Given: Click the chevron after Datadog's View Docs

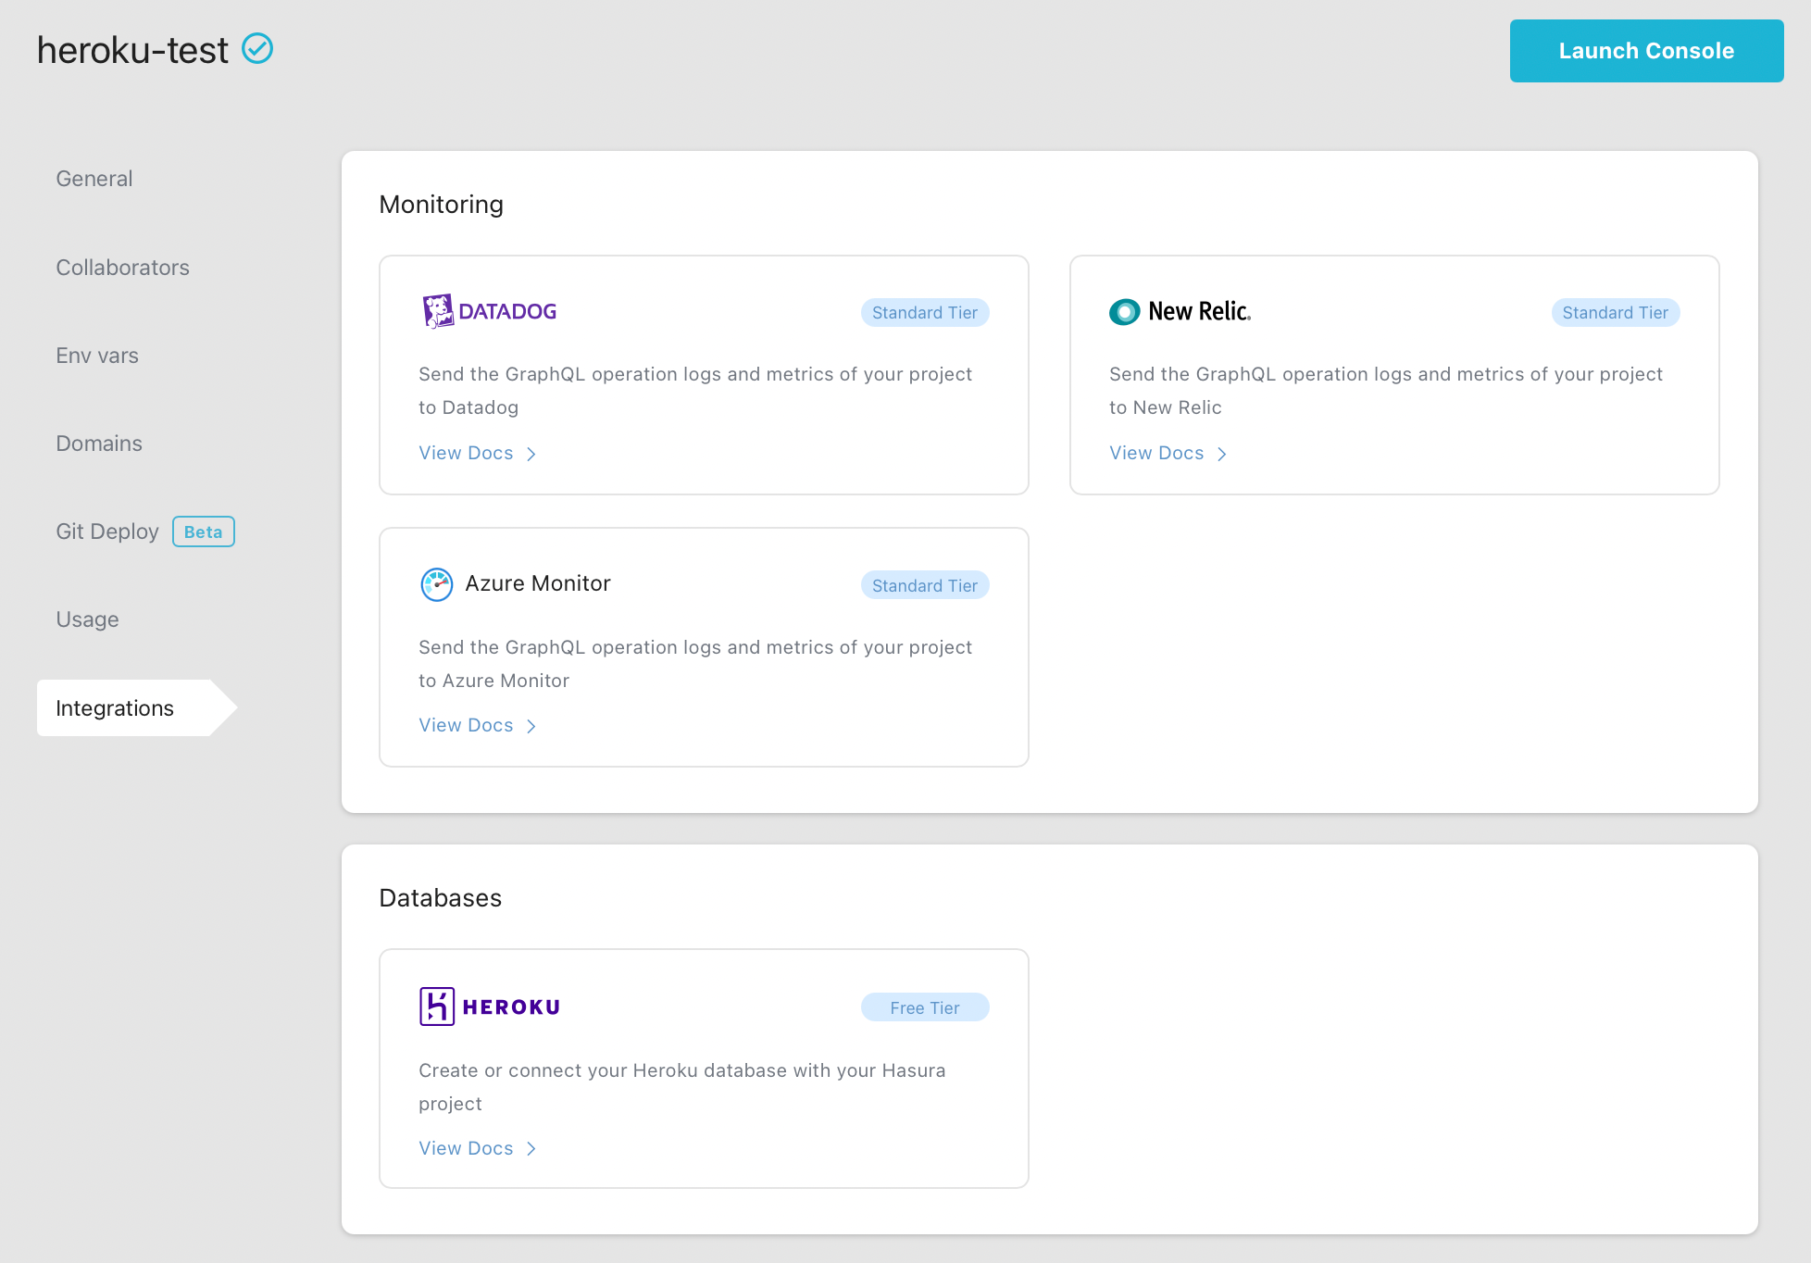Looking at the screenshot, I should [531, 454].
